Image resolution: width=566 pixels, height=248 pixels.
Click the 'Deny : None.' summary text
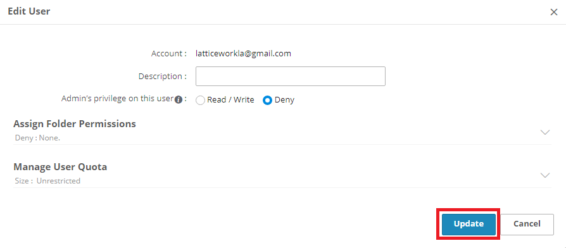click(x=37, y=138)
